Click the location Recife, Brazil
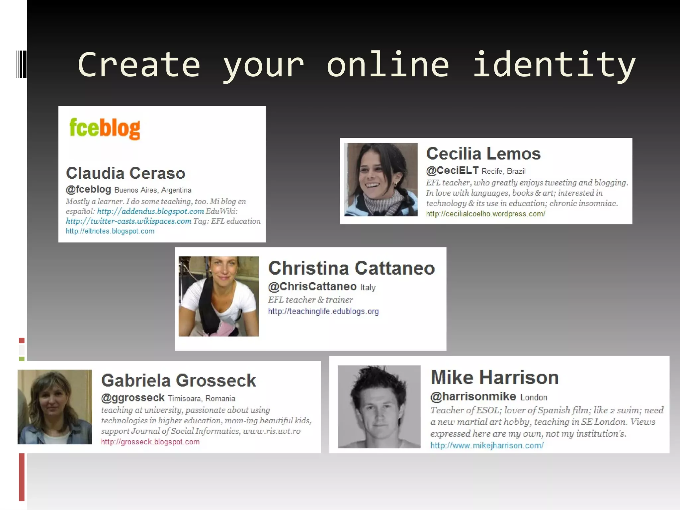680x510 pixels. pyautogui.click(x=504, y=171)
